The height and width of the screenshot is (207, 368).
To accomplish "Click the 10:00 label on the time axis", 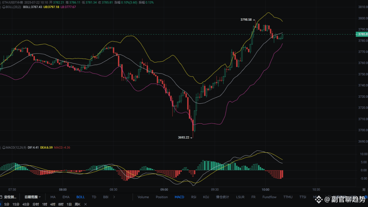I will point(265,190).
